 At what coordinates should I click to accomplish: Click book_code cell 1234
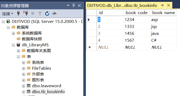[x=137, y=20]
